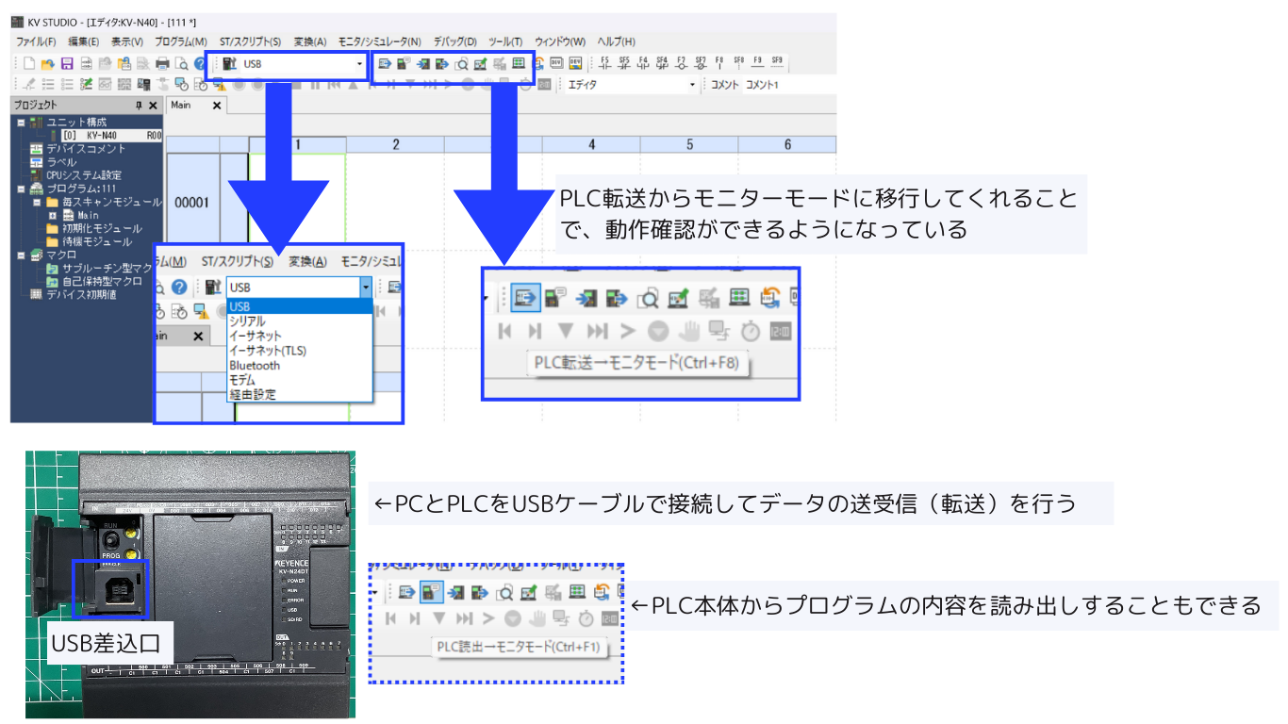The height and width of the screenshot is (724, 1288).
Task: Create a new project
Action: coord(28,64)
